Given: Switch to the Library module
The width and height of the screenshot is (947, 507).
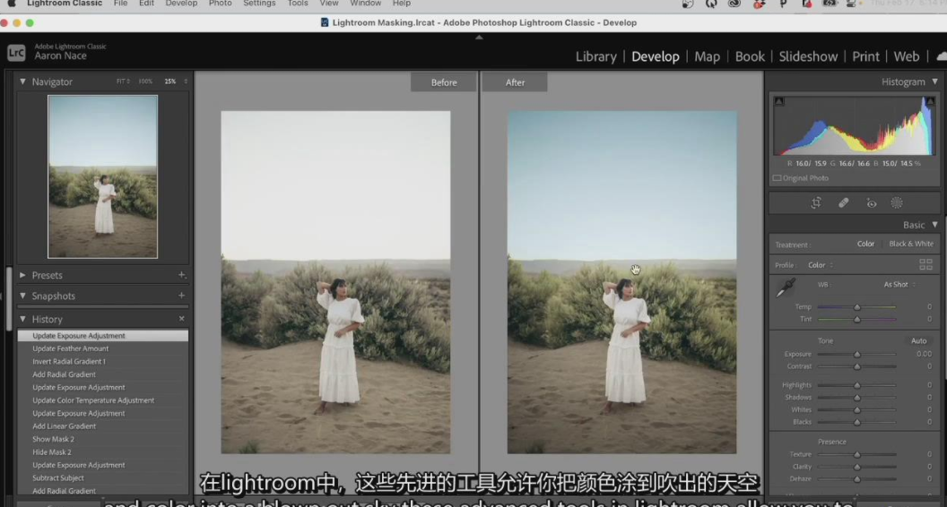Looking at the screenshot, I should pos(595,56).
